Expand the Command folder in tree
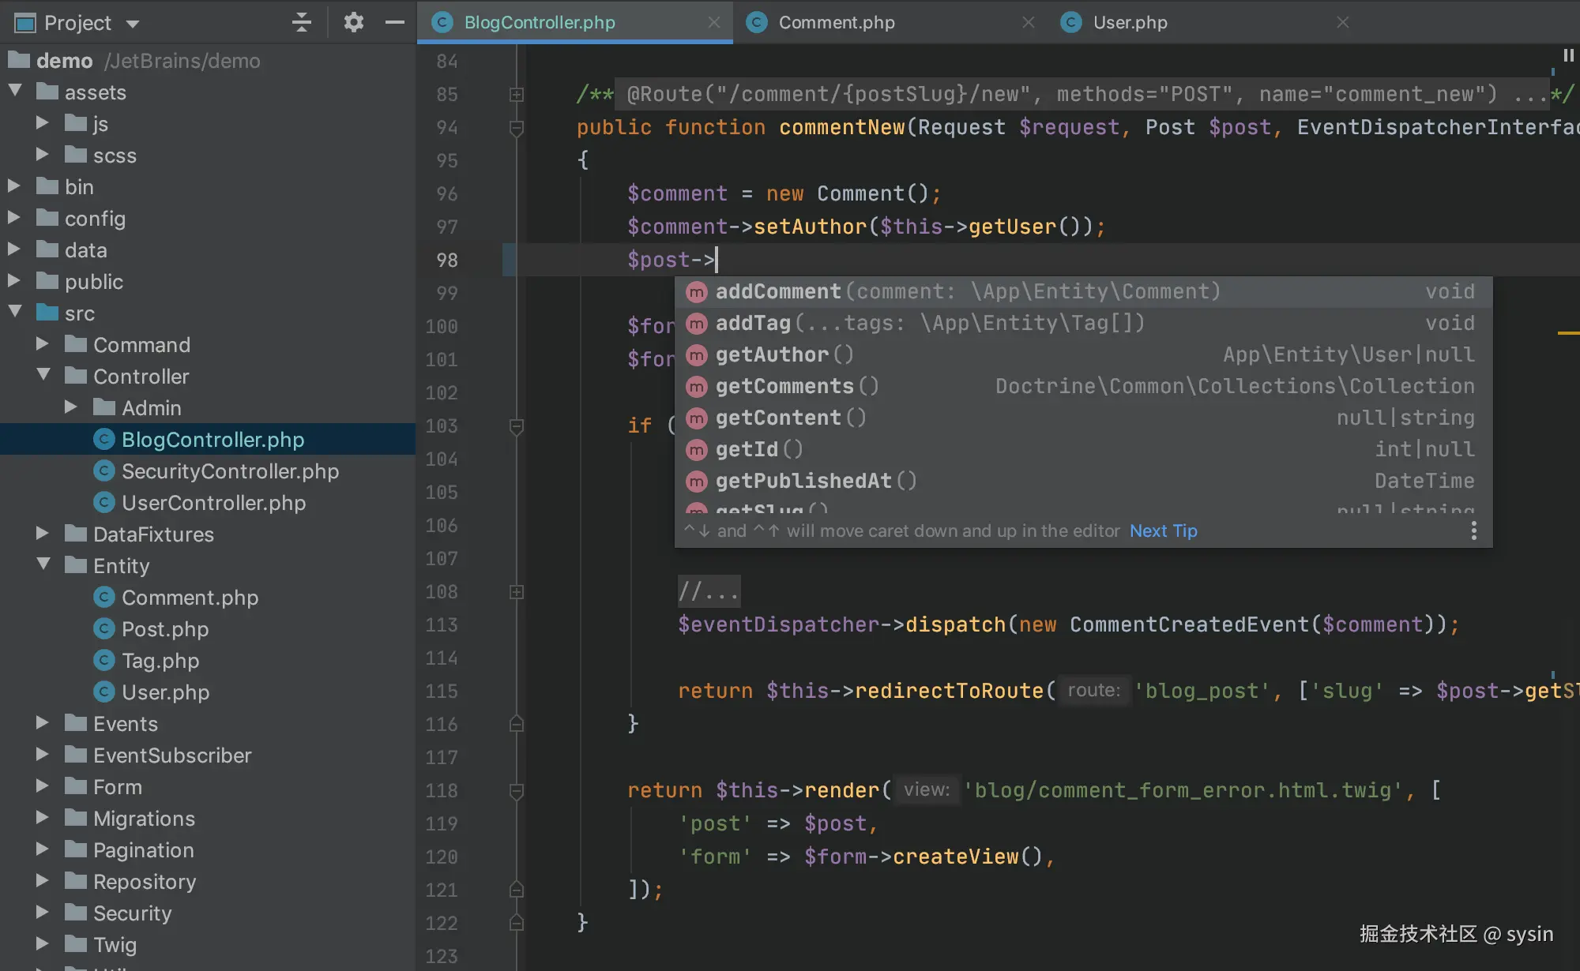This screenshot has height=971, width=1580. pos(43,345)
